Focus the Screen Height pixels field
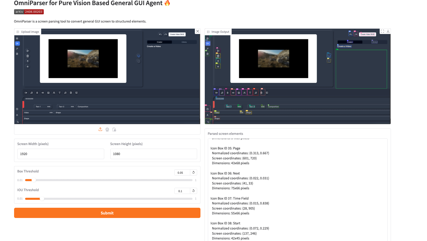427x241 pixels. tap(154, 154)
